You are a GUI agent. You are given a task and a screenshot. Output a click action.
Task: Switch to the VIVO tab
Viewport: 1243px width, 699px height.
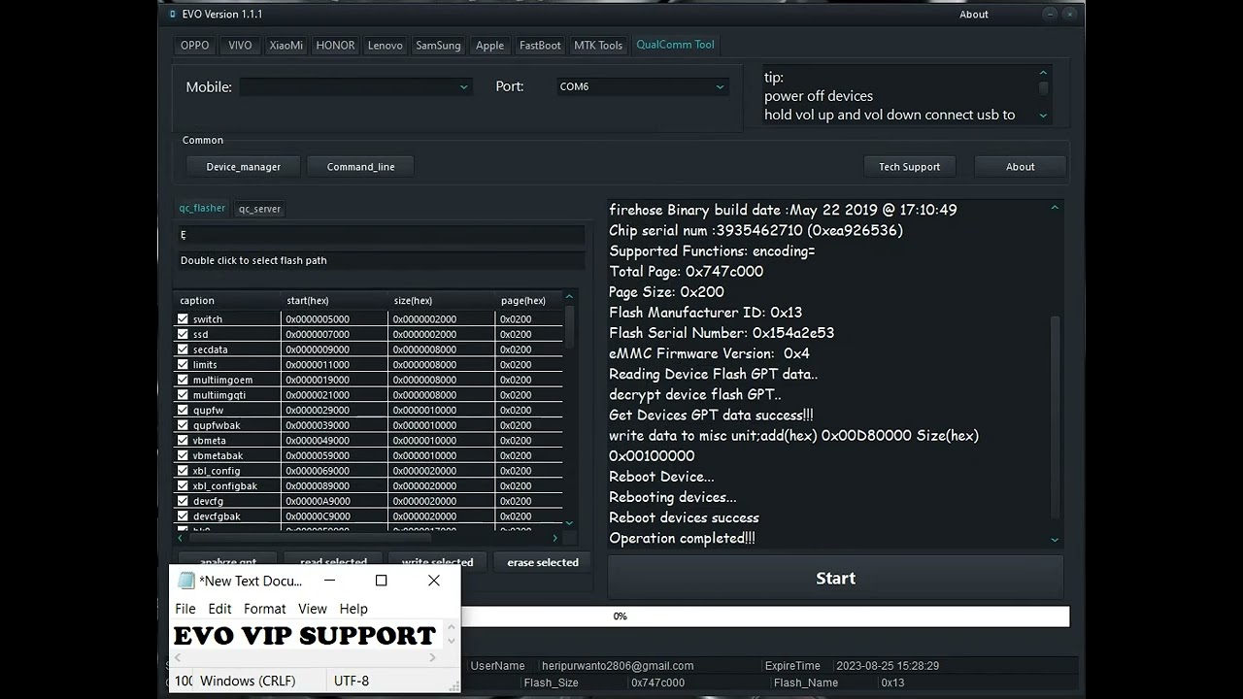(240, 46)
